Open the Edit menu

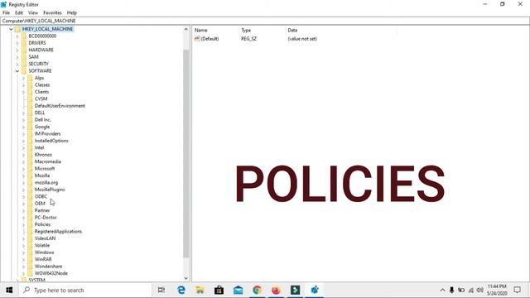click(x=19, y=12)
